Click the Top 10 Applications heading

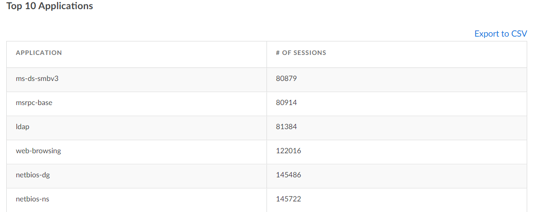tap(50, 7)
